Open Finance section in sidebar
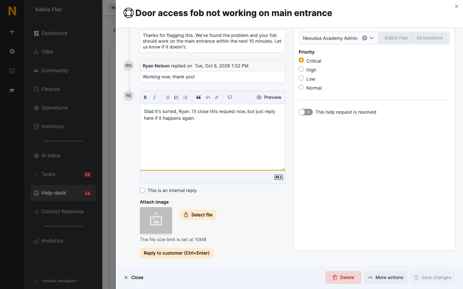463x289 pixels. [63, 89]
